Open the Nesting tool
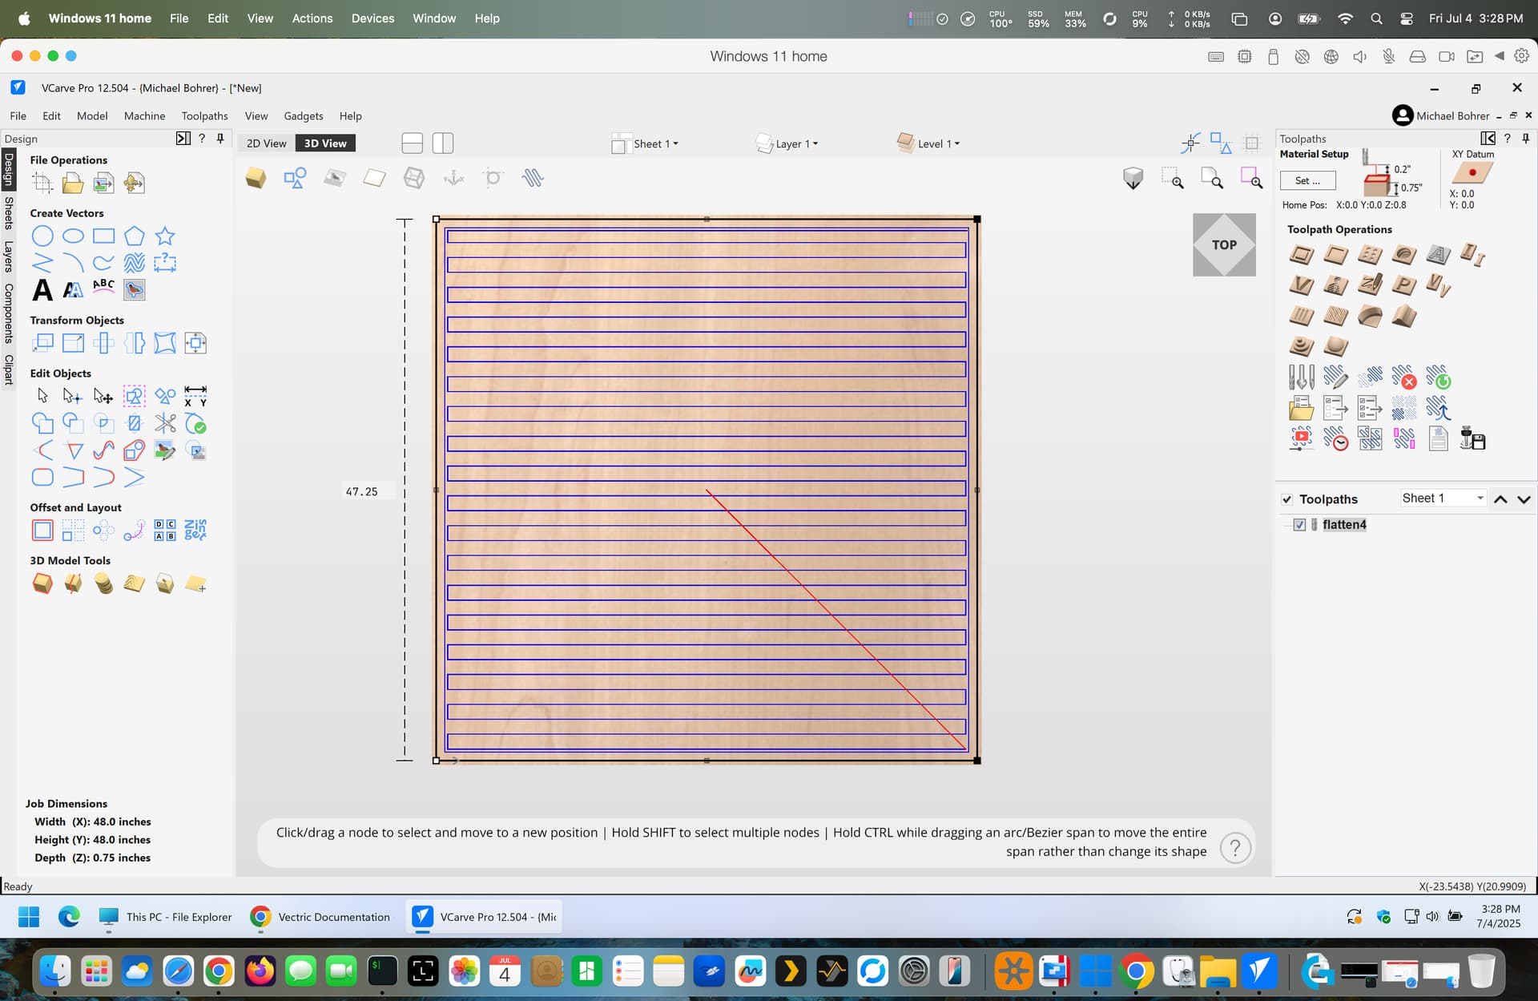 pos(195,531)
